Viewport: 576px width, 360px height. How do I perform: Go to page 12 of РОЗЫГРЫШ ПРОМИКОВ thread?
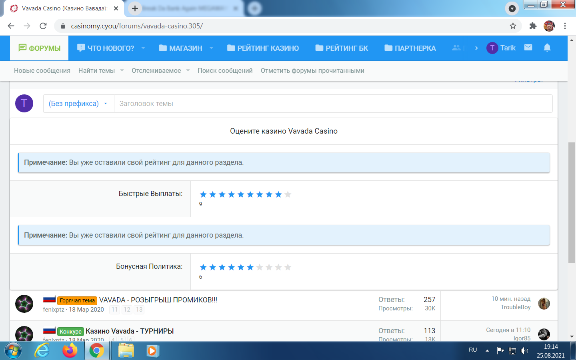pyautogui.click(x=127, y=310)
